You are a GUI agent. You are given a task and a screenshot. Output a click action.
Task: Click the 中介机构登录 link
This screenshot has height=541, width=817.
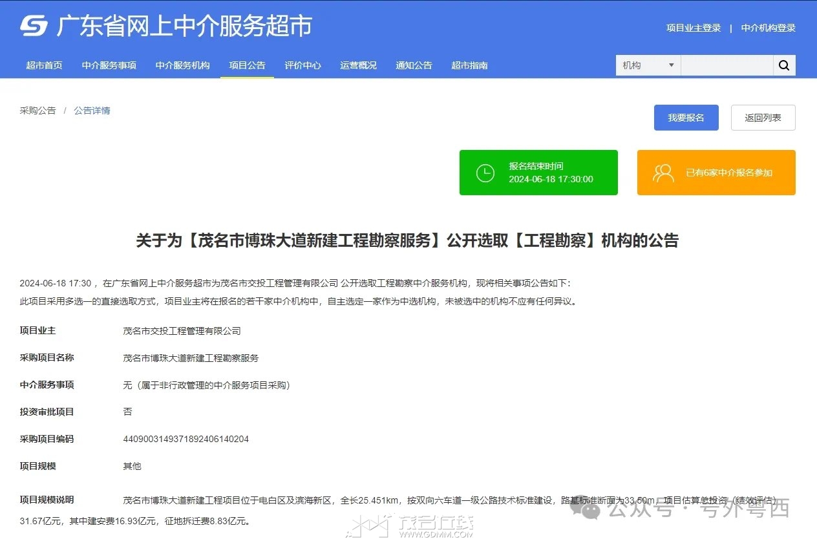point(768,28)
